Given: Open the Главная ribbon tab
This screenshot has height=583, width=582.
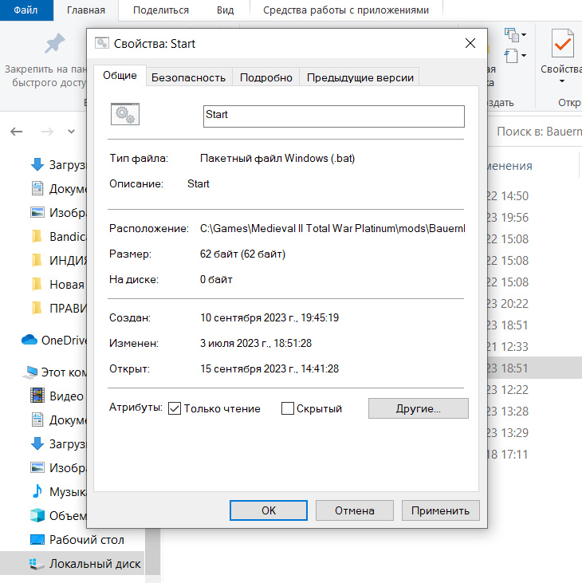Looking at the screenshot, I should coord(86,10).
